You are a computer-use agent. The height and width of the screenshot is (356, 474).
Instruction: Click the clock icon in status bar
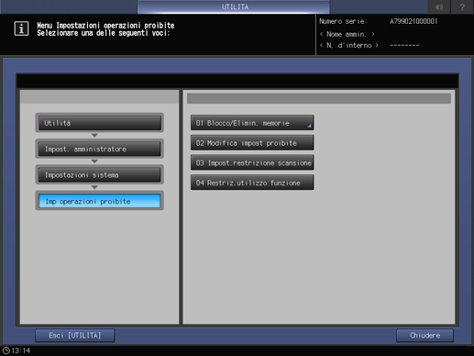[6, 350]
